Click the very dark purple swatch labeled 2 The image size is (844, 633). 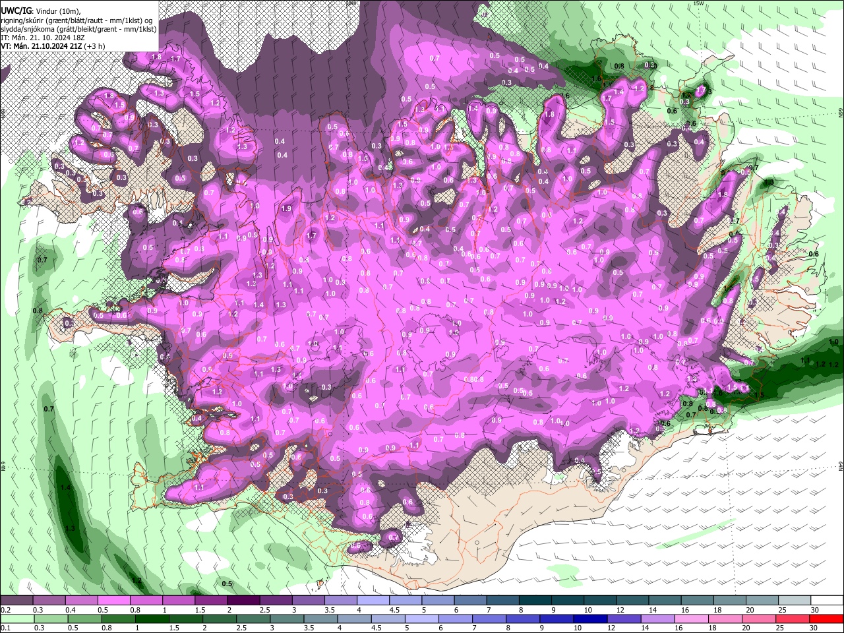click(243, 601)
